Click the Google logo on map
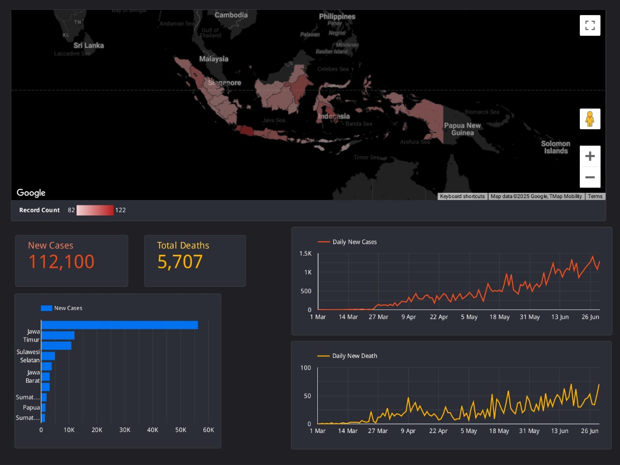Screen dimensions: 620x465 [31, 193]
